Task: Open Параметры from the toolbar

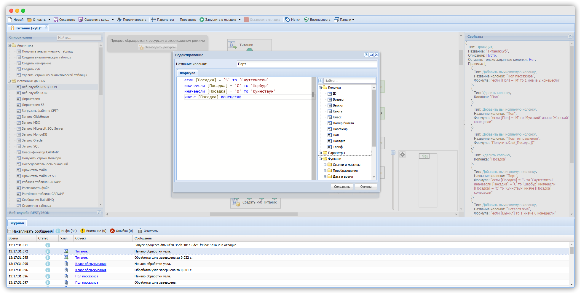Action: [x=162, y=20]
